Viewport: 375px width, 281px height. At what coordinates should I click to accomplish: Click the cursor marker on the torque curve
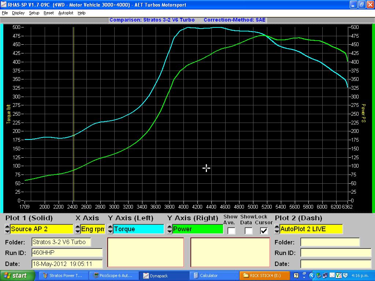click(74, 135)
